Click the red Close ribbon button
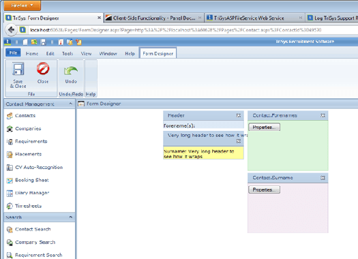 (x=43, y=73)
